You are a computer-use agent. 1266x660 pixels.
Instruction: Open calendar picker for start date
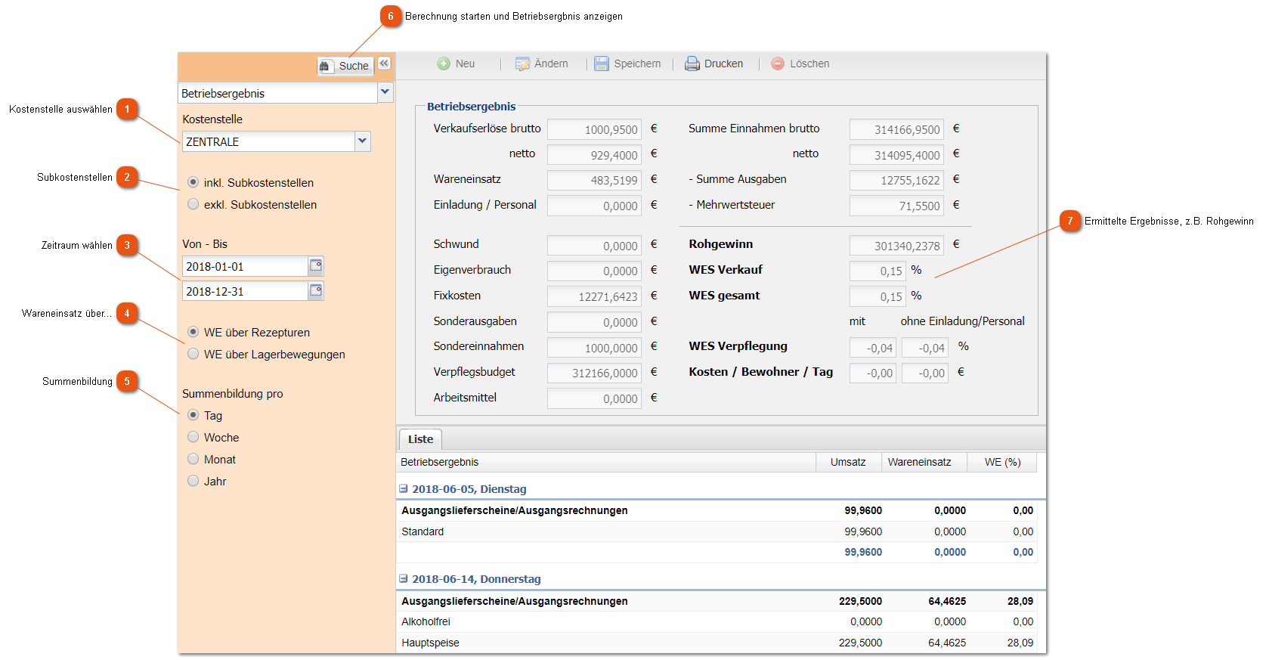(x=316, y=266)
